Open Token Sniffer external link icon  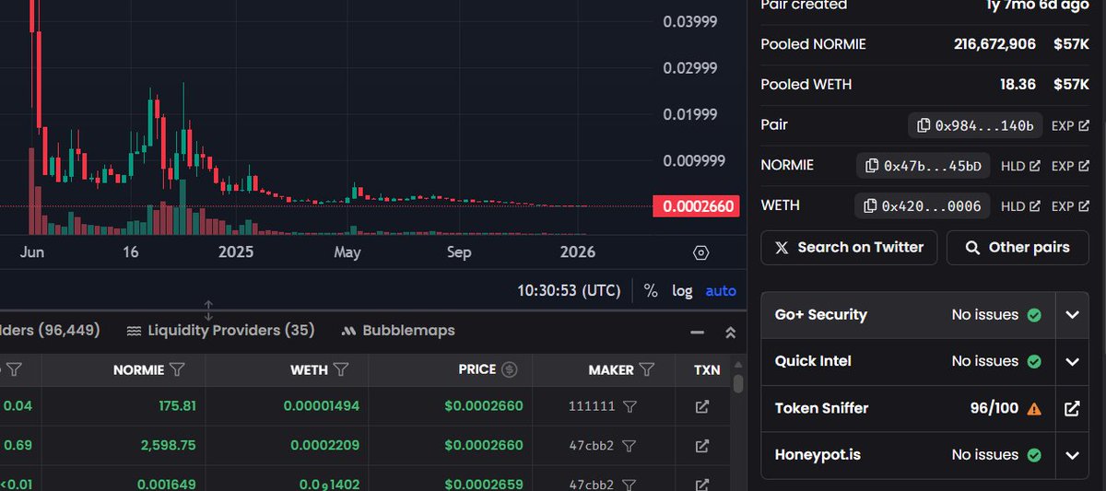[1072, 408]
